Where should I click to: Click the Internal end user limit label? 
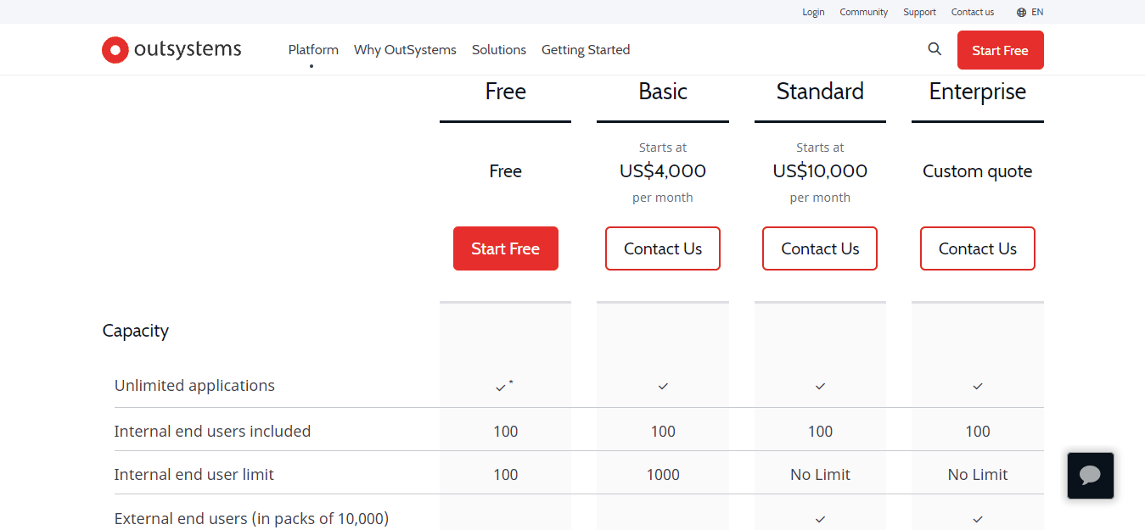(194, 474)
